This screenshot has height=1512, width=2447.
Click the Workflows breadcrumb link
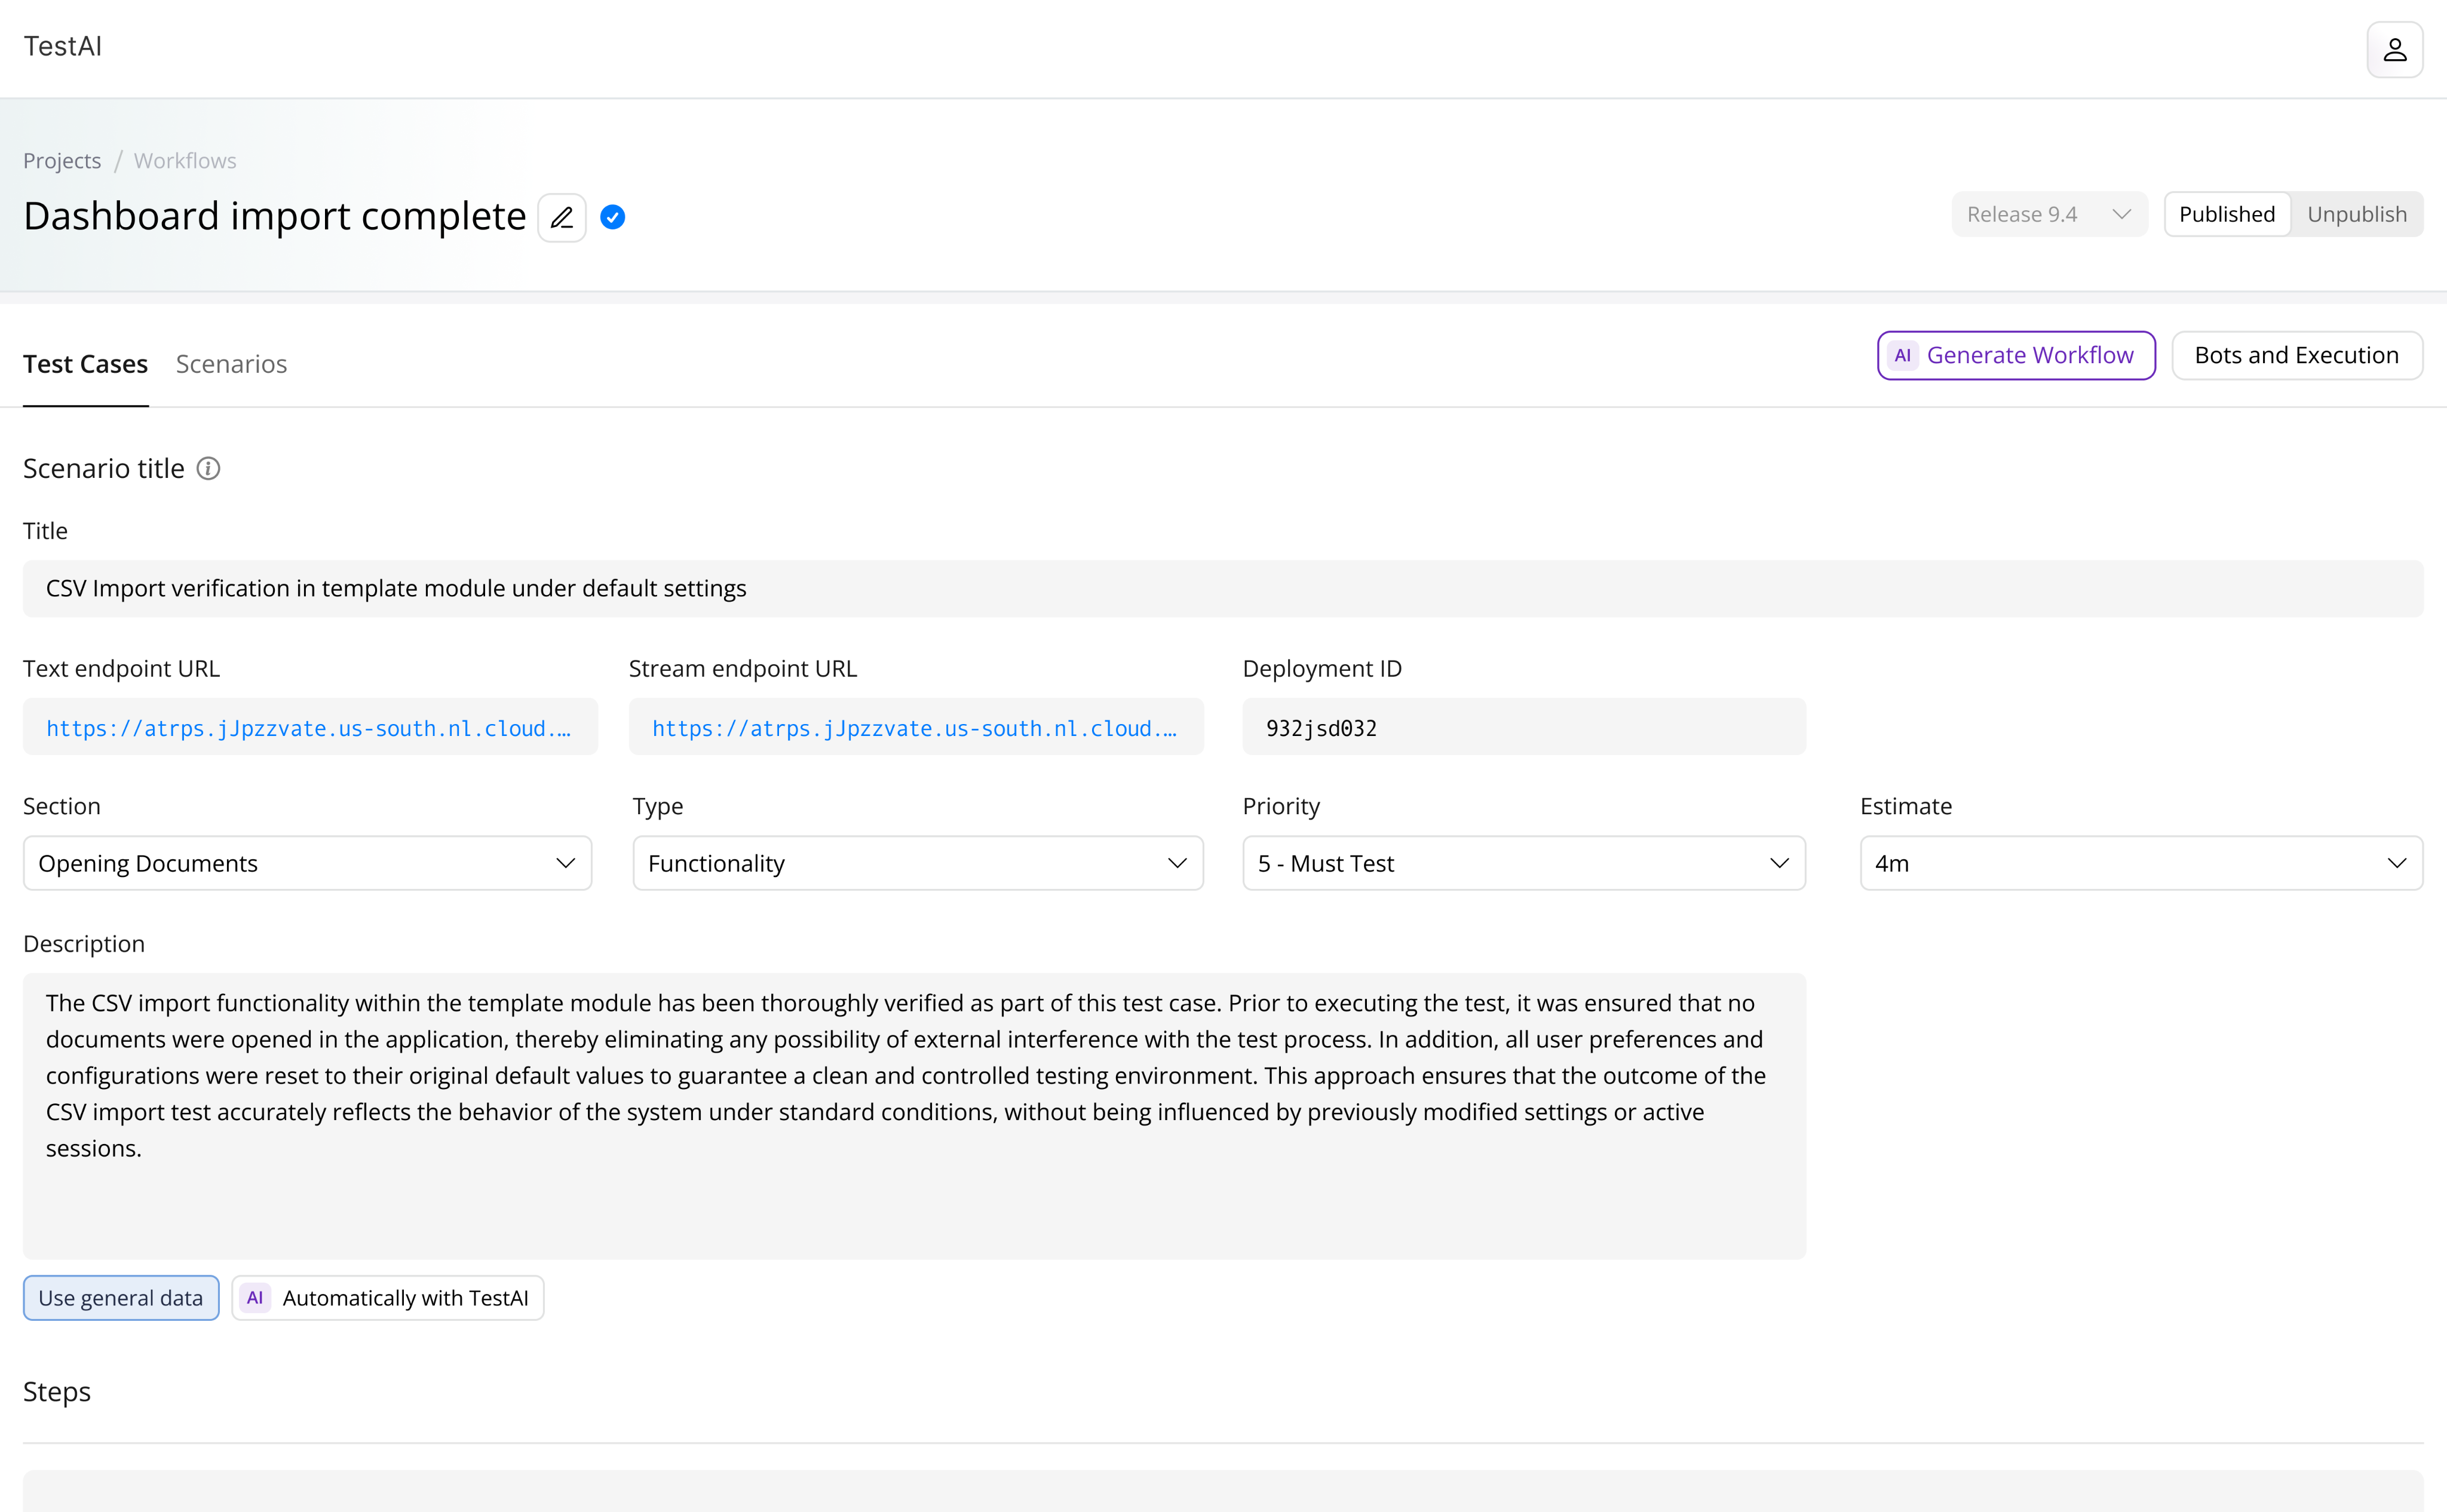pos(184,160)
